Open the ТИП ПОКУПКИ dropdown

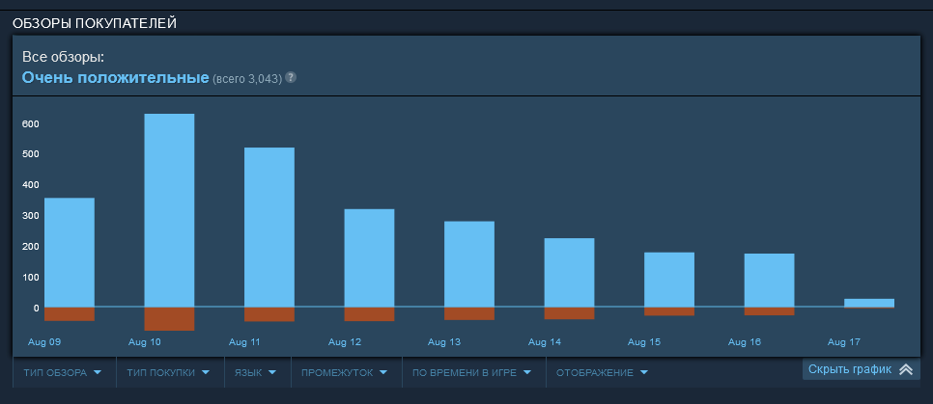pyautogui.click(x=168, y=372)
